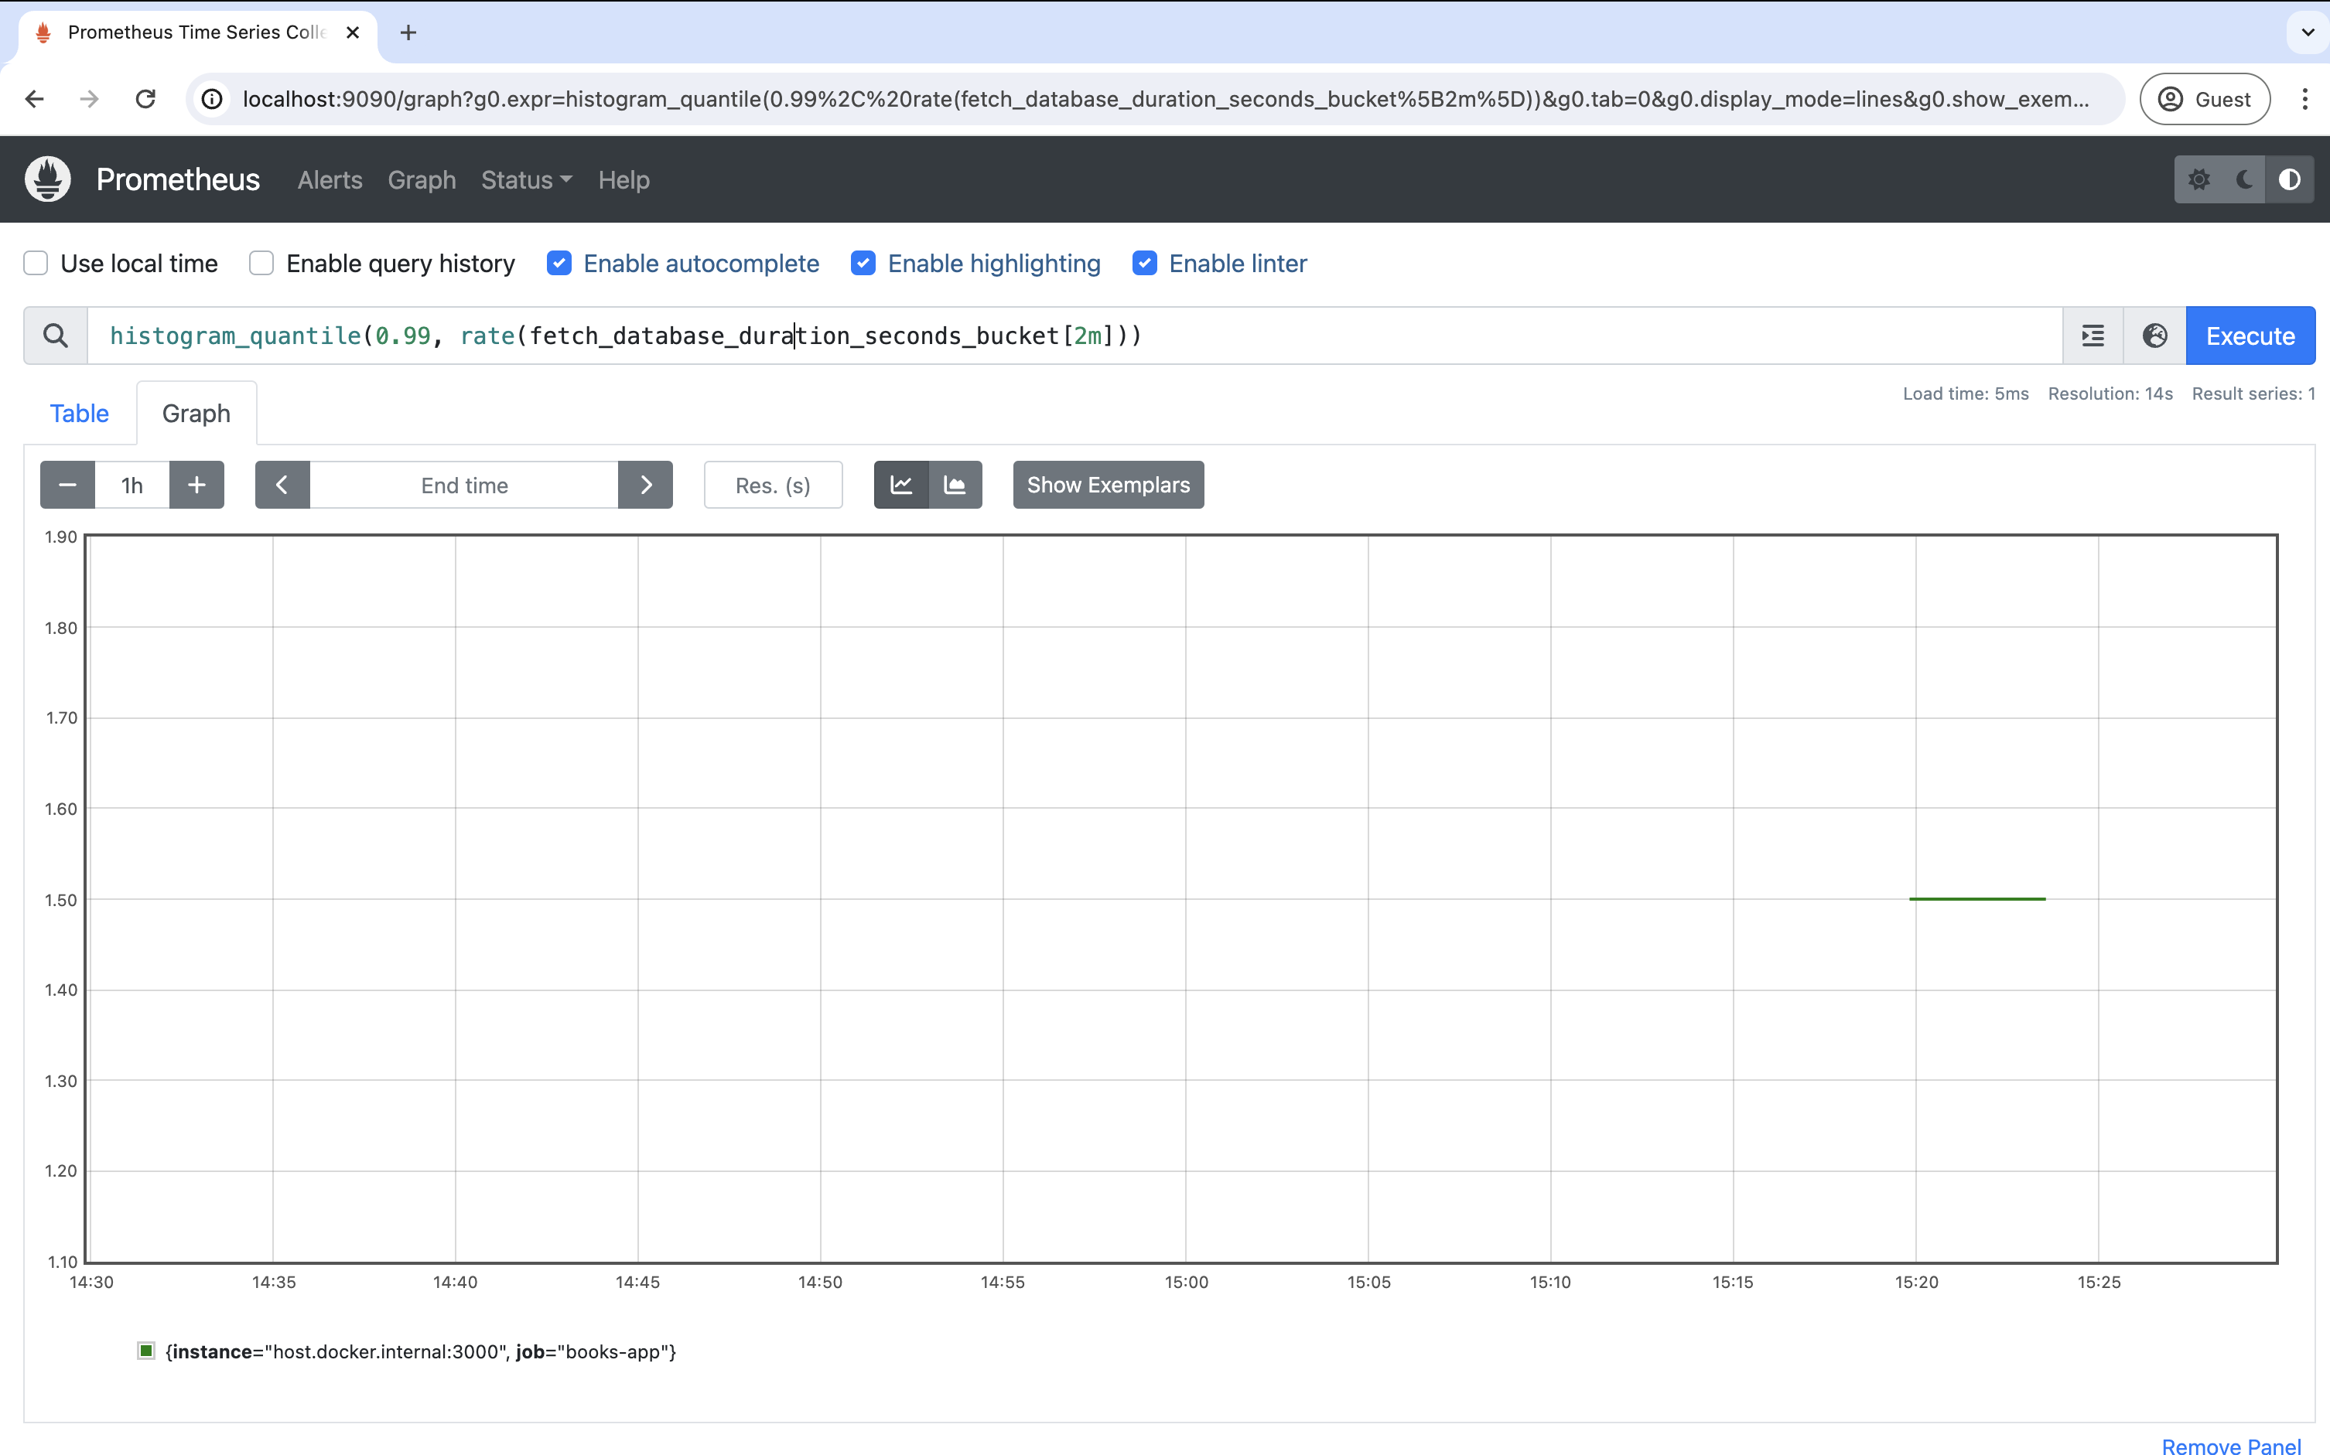This screenshot has height=1455, width=2330.
Task: Click the 1h range input field
Action: click(x=132, y=485)
